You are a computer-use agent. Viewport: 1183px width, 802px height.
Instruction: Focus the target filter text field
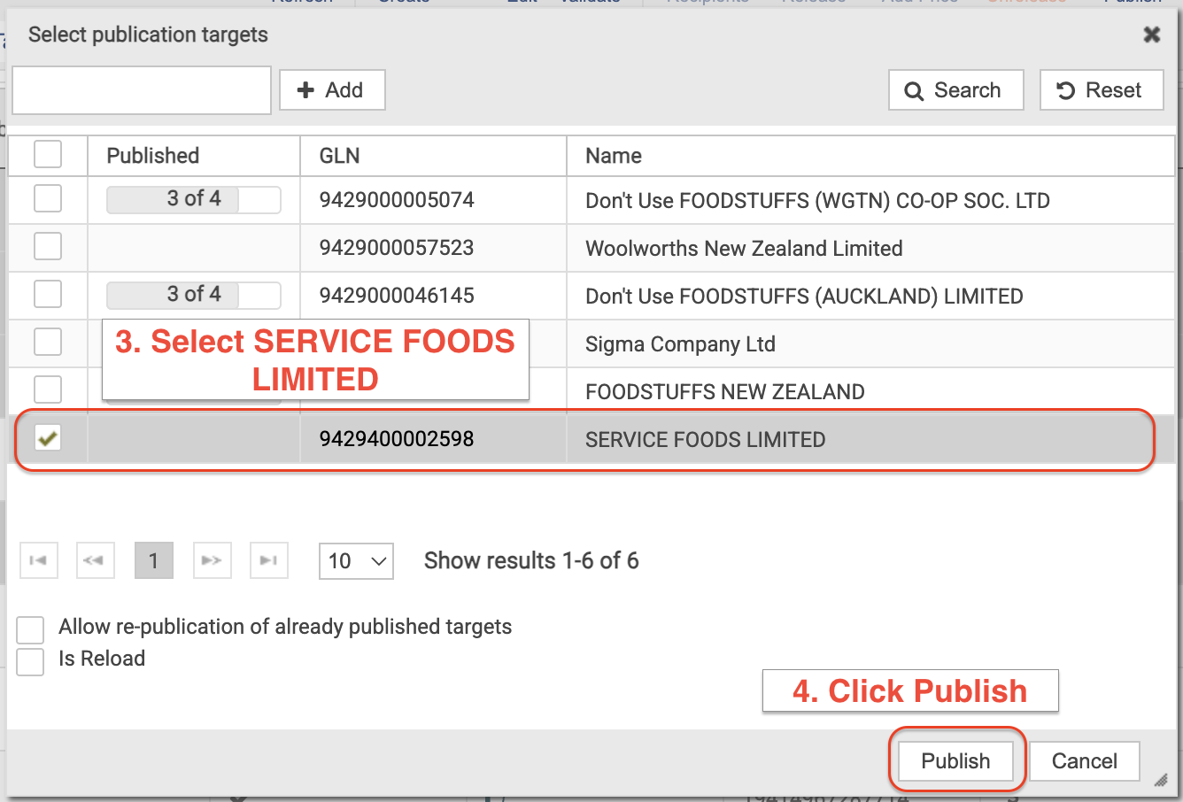142,90
